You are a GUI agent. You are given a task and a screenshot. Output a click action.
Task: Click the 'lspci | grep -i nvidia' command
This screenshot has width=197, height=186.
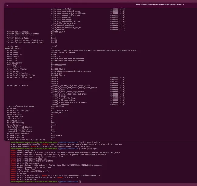(90, 142)
